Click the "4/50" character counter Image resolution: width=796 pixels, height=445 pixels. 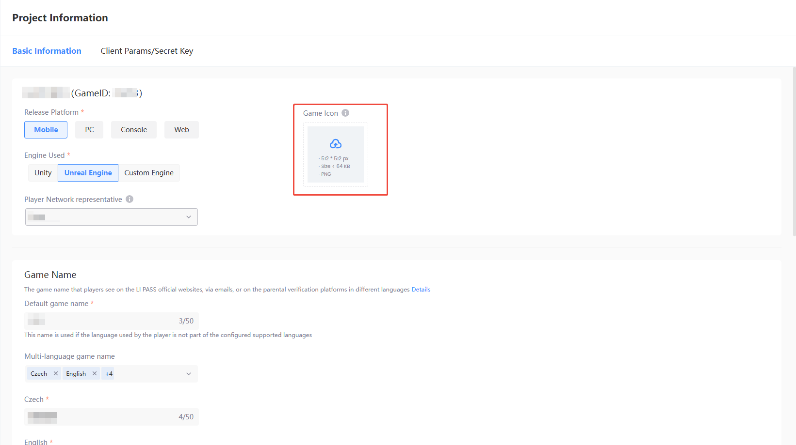pyautogui.click(x=186, y=417)
